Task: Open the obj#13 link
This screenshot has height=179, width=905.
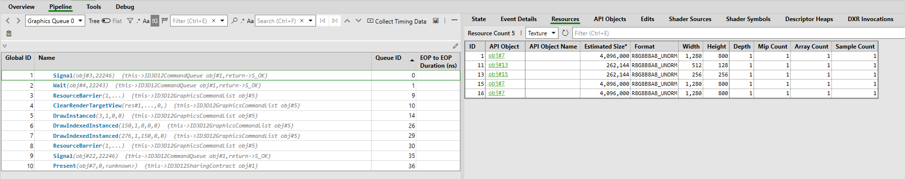Action: click(498, 65)
